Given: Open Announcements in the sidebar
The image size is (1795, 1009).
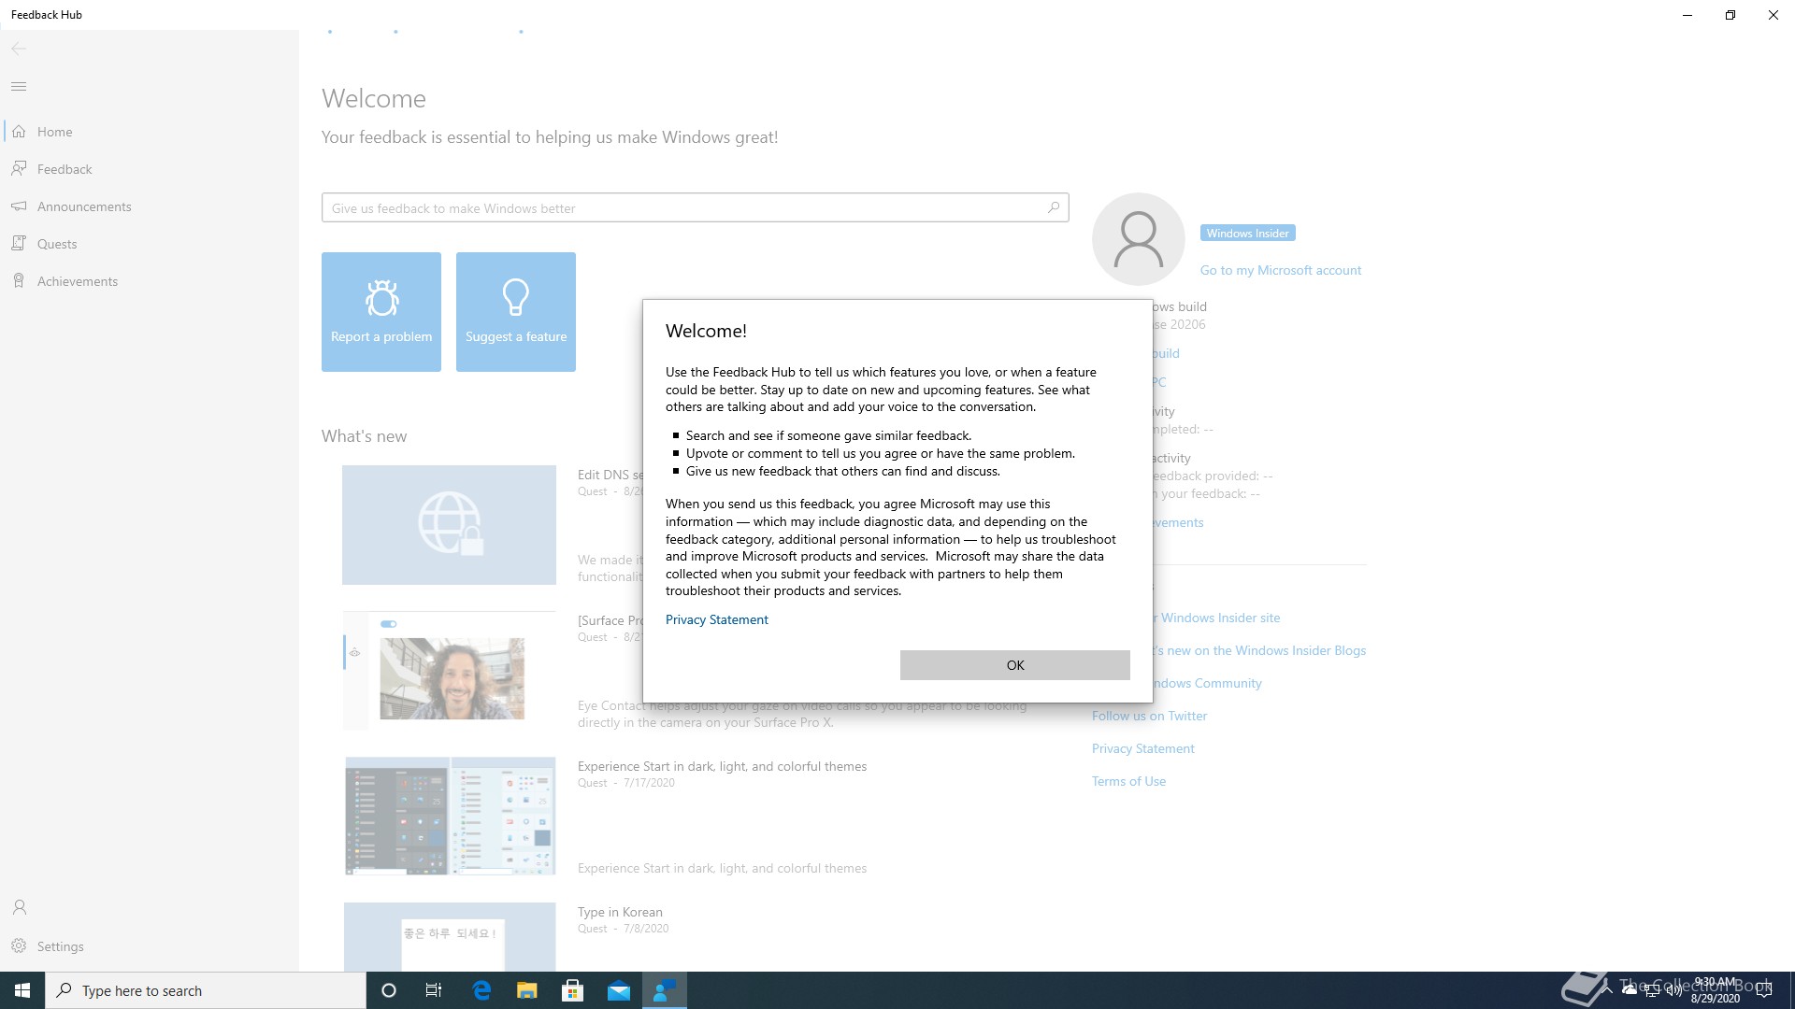Looking at the screenshot, I should click(x=150, y=206).
